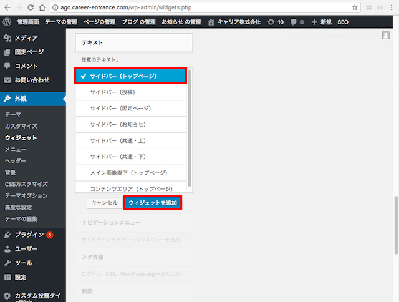Expand the メタ情報 widget

(134, 257)
